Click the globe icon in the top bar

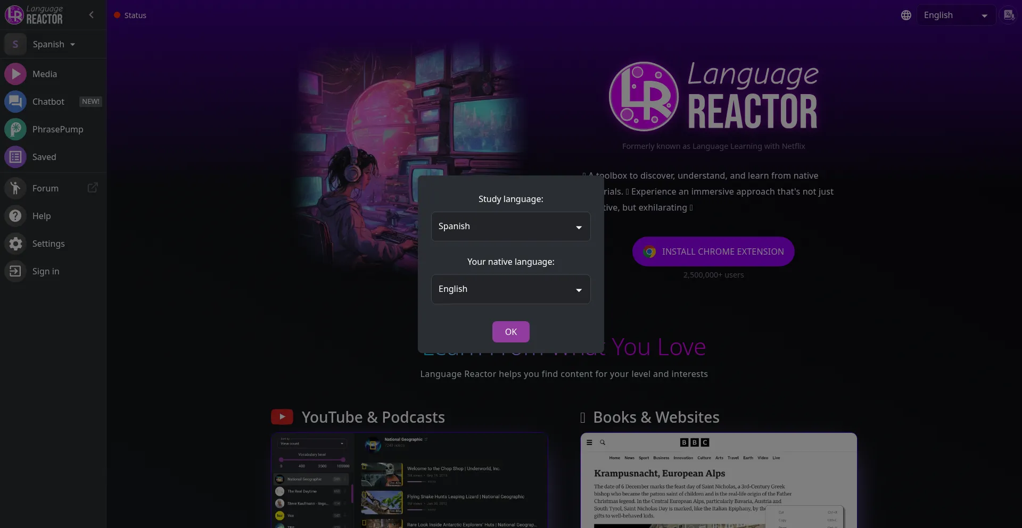click(906, 15)
